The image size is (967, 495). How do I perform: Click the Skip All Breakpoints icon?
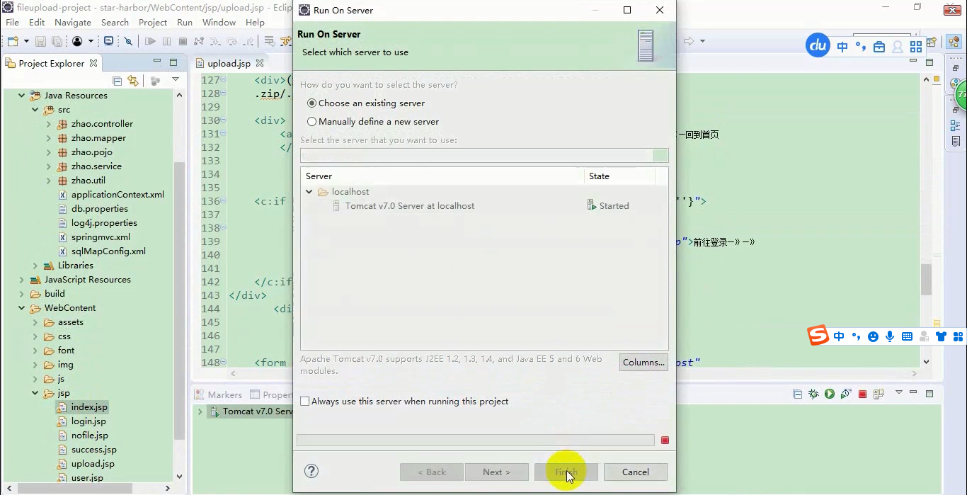click(128, 41)
